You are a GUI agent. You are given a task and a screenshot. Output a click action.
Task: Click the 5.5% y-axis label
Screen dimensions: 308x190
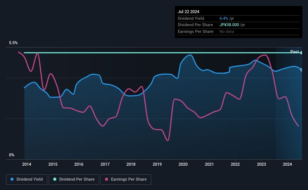(13, 43)
